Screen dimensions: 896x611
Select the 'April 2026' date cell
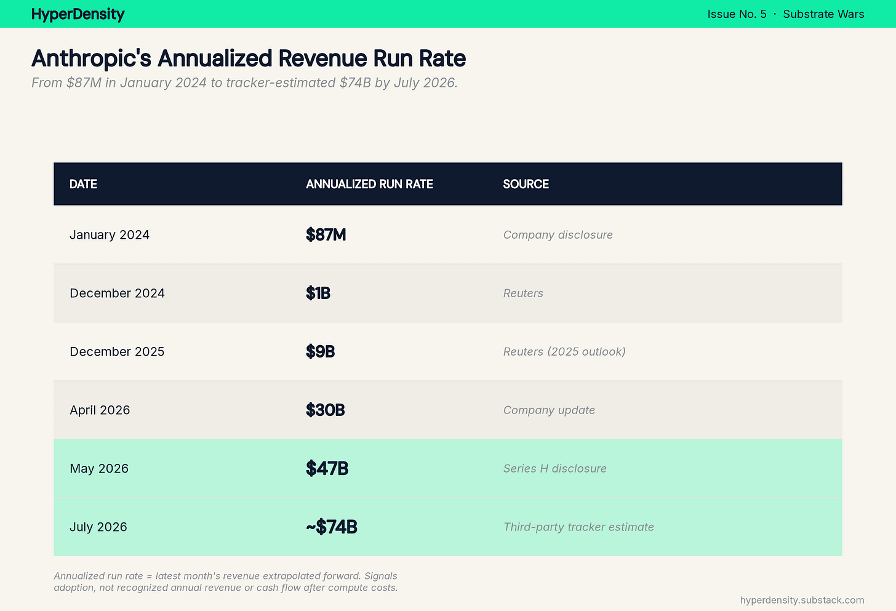pos(100,410)
